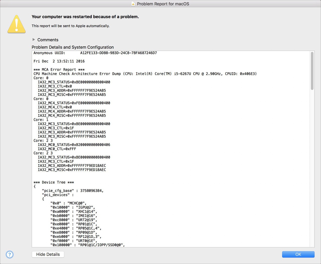Click the document icon in the title bar
321x264 pixels.
(x=133, y=4)
